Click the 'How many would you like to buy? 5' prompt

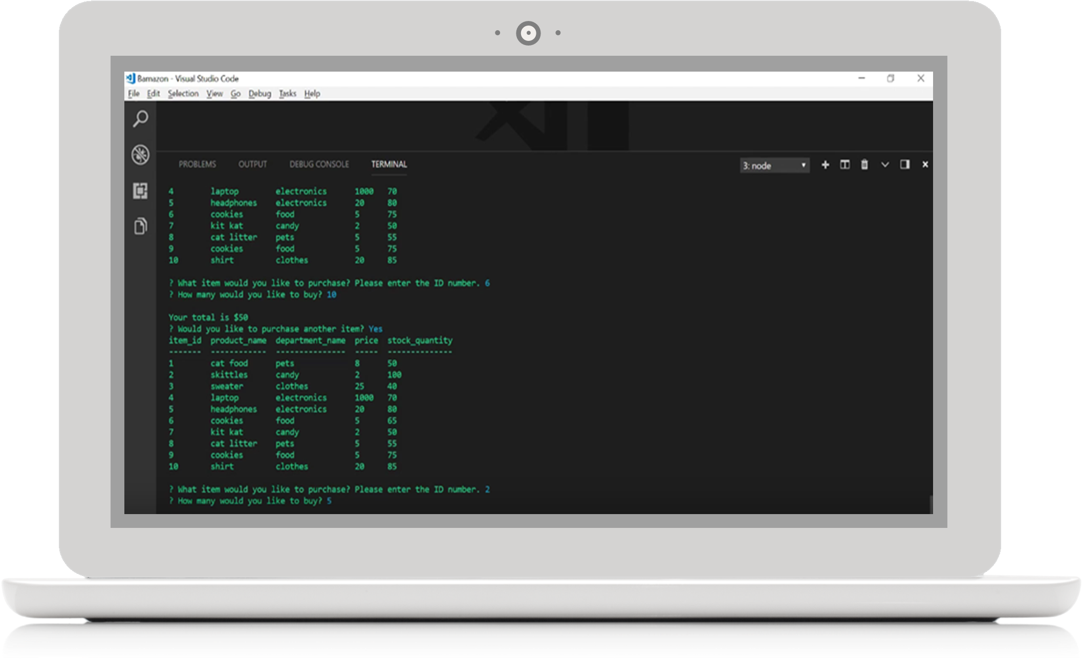tap(250, 501)
